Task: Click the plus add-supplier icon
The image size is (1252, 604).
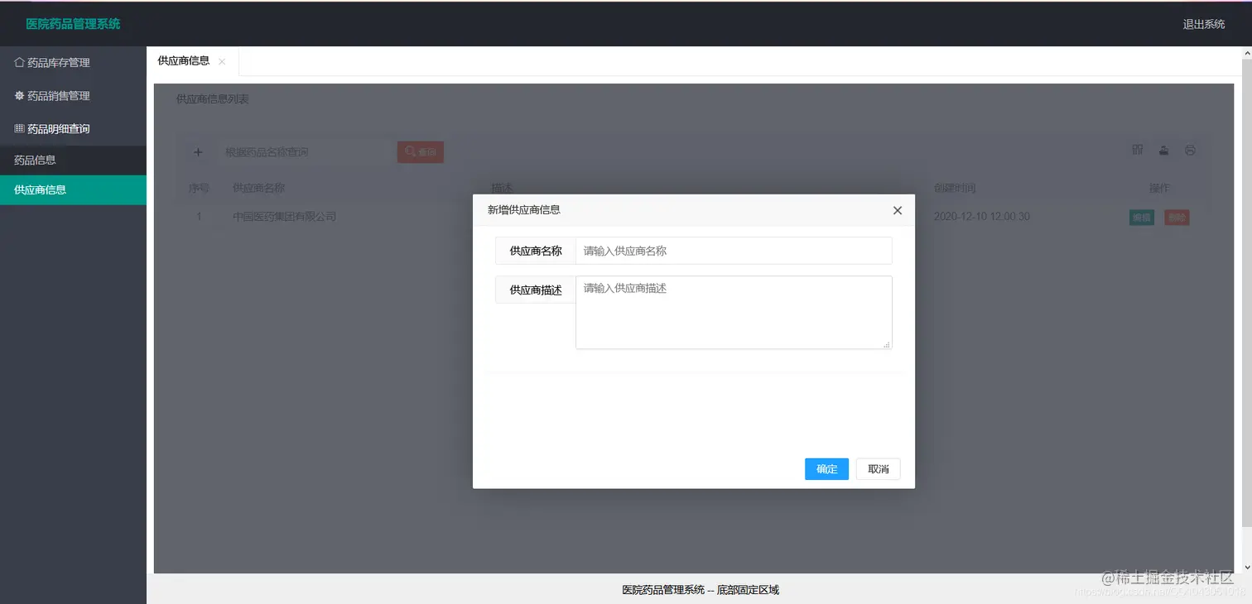Action: pyautogui.click(x=198, y=152)
